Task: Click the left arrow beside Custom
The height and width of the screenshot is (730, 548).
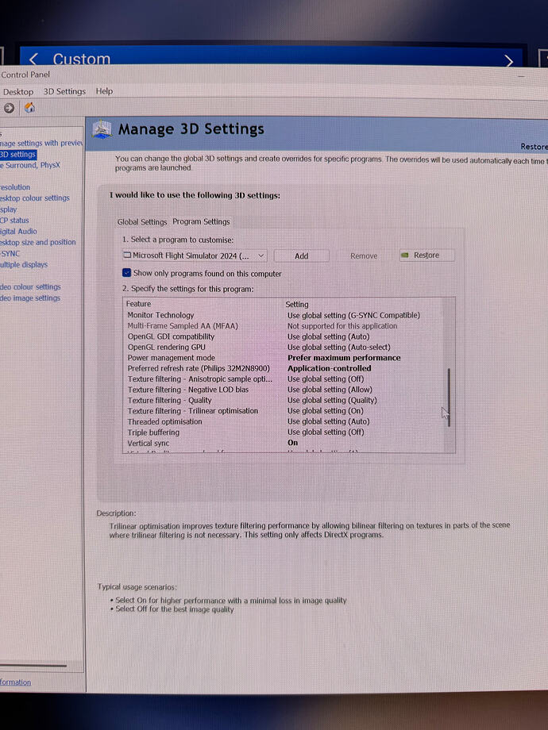Action: (x=33, y=60)
